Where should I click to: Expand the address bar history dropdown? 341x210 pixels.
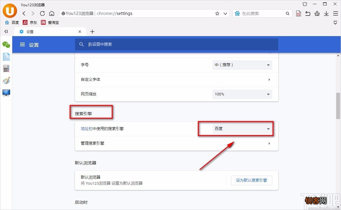click(x=225, y=13)
